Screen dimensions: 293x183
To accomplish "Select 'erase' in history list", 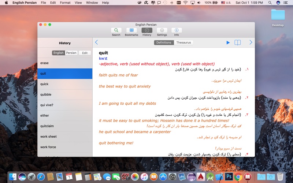I will click(x=65, y=63).
